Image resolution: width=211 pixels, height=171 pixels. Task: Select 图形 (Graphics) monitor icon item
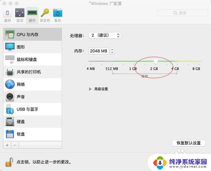(32, 47)
